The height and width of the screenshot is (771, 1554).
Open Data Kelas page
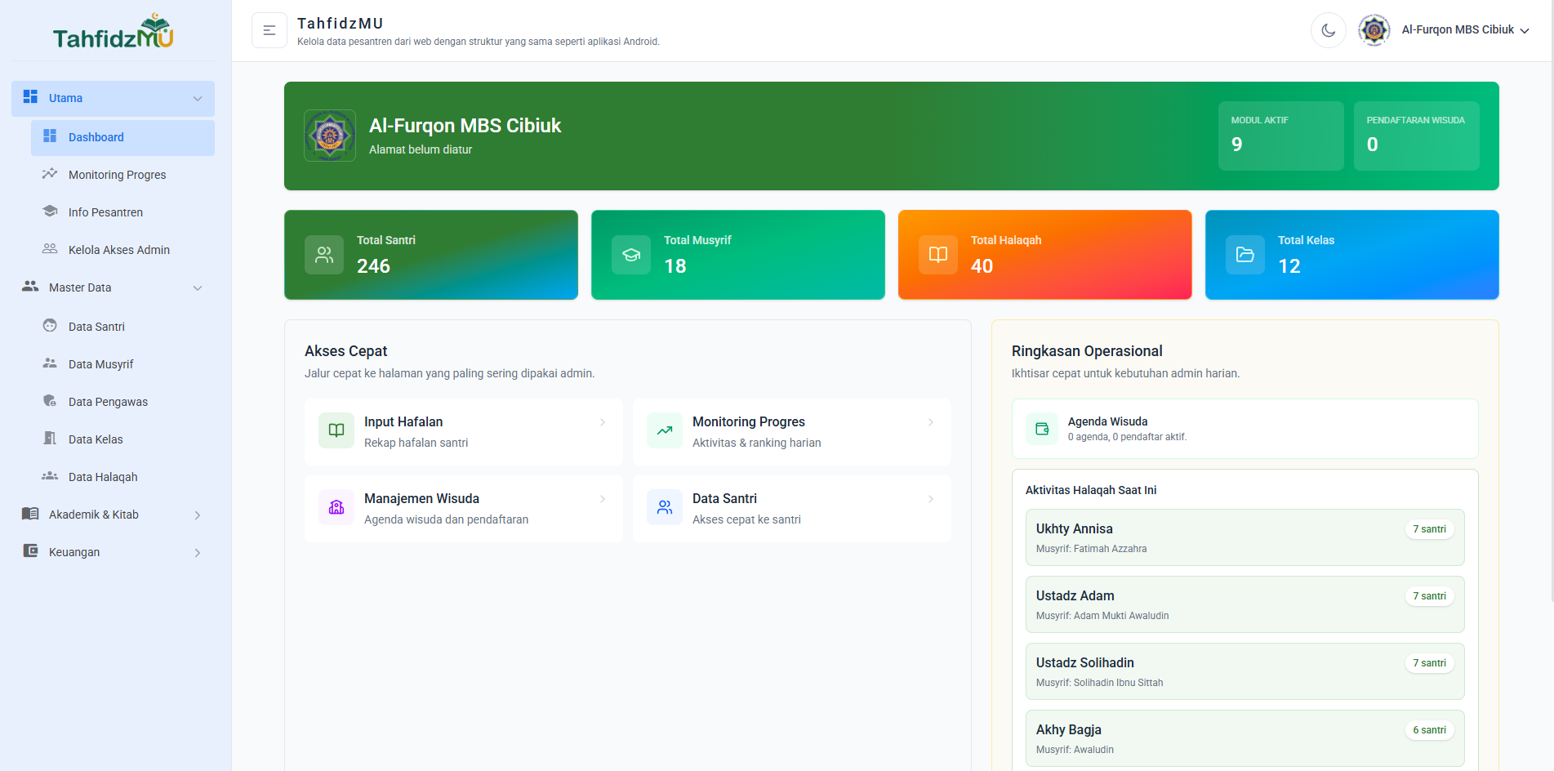pos(122,439)
